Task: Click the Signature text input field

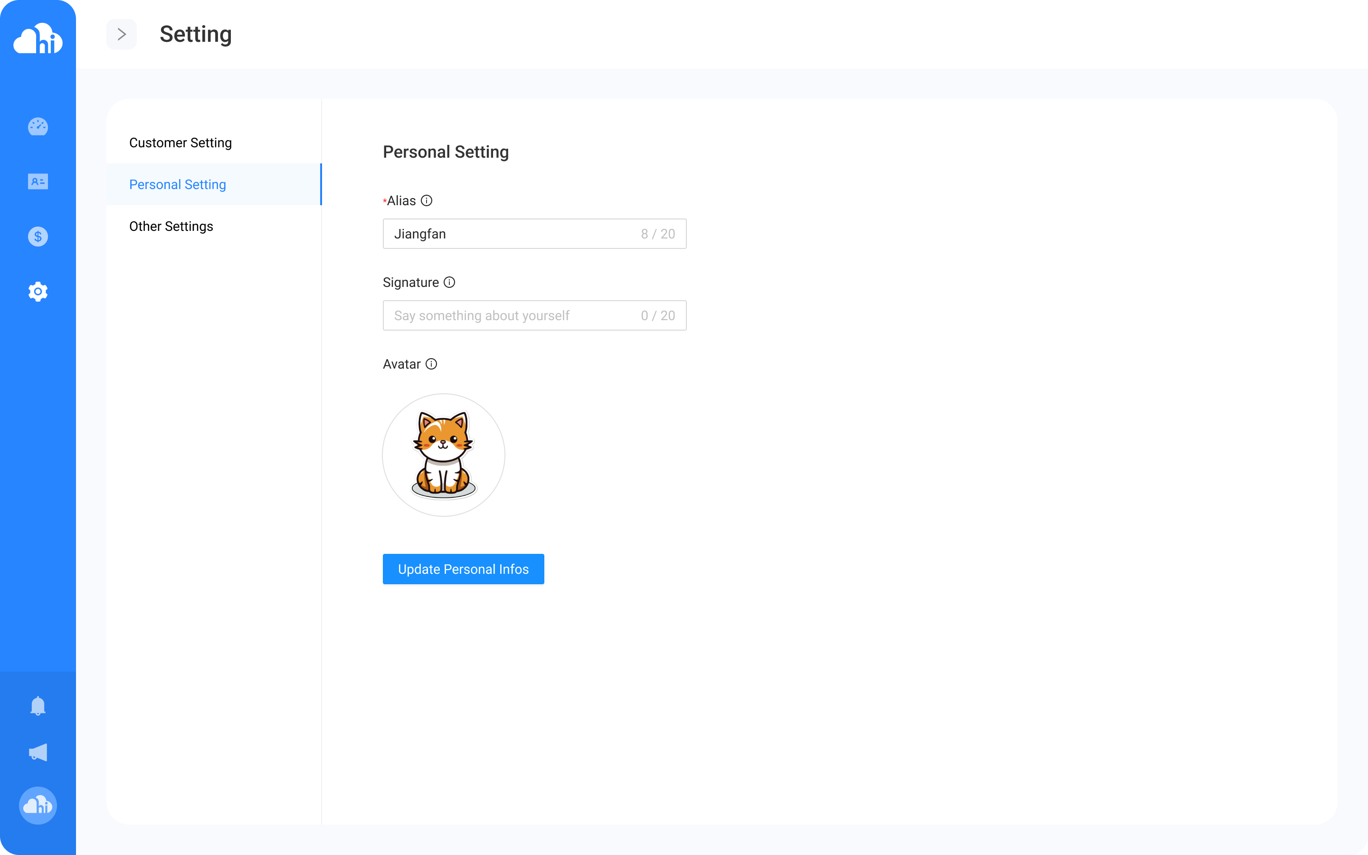Action: [x=535, y=315]
